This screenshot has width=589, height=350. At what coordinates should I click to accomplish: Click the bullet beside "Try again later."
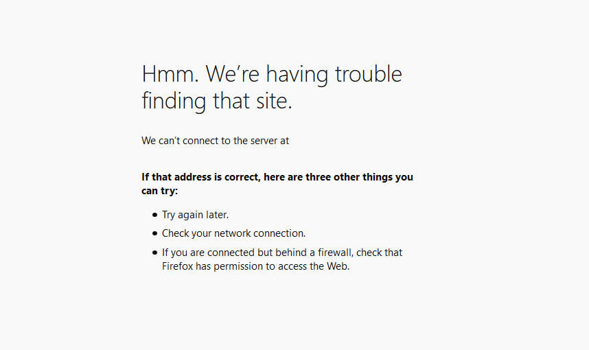click(154, 215)
